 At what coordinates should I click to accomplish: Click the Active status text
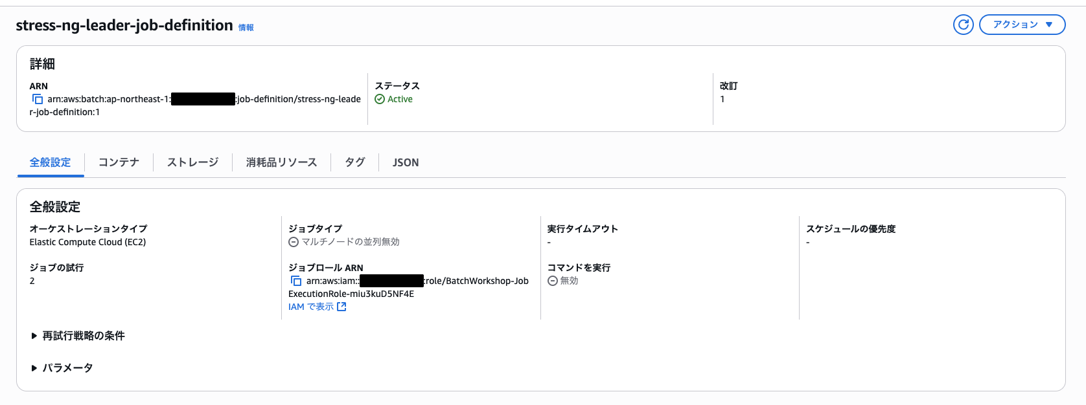tap(400, 99)
